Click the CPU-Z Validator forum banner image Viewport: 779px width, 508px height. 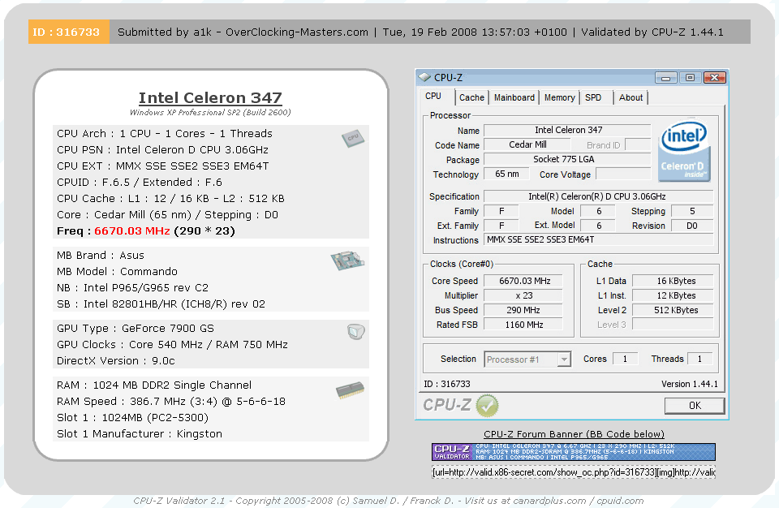click(574, 452)
